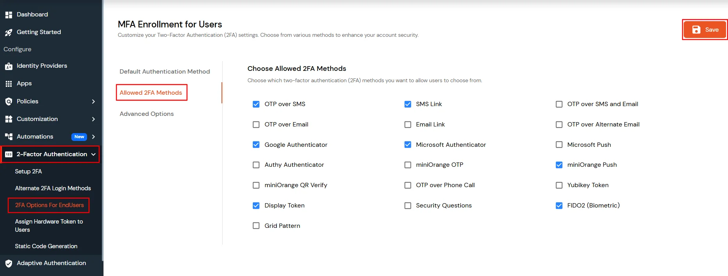This screenshot has width=728, height=276.
Task: Expand the Policies sidebar section
Action: pos(93,101)
